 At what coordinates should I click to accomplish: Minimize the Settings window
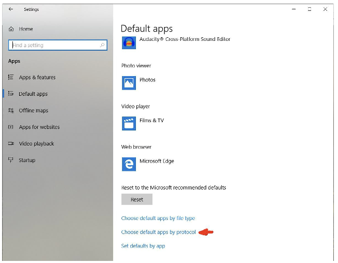tap(294, 9)
